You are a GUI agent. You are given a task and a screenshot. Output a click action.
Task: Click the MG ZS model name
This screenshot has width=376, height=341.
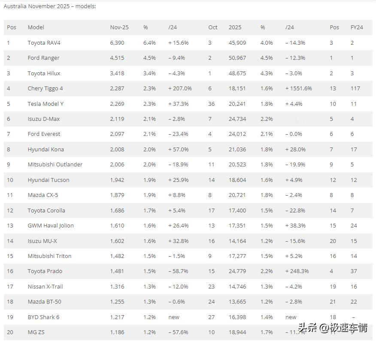tap(36, 332)
